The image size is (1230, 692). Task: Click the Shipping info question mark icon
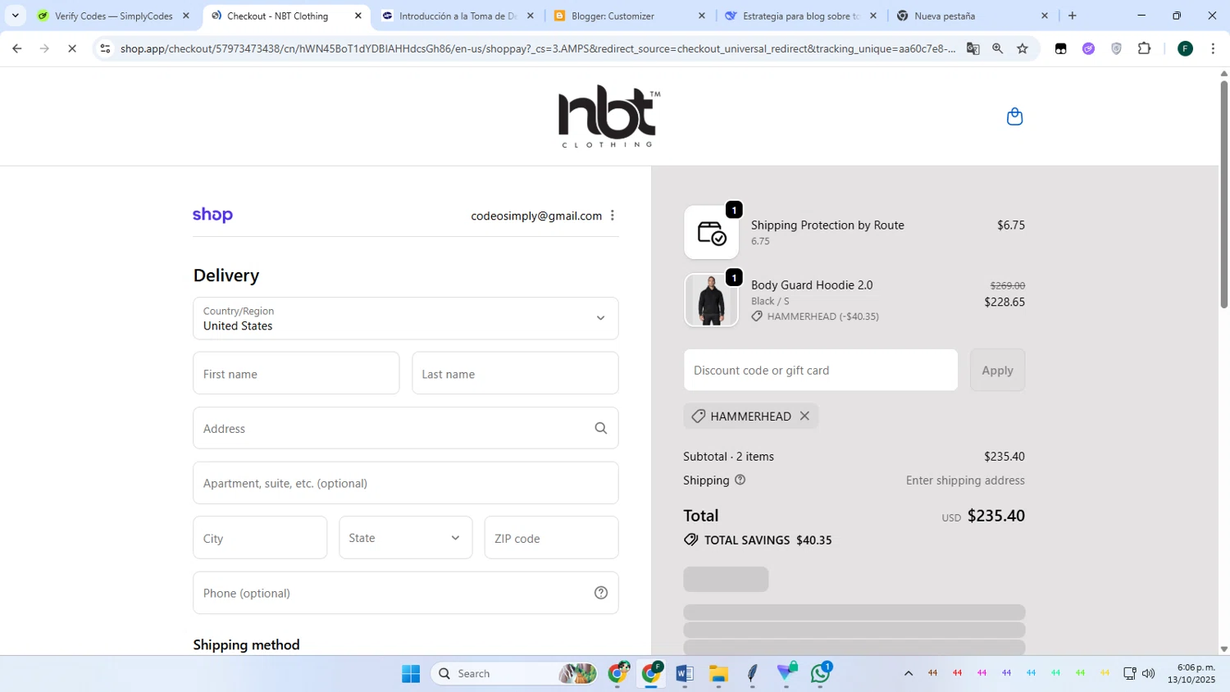pos(740,480)
